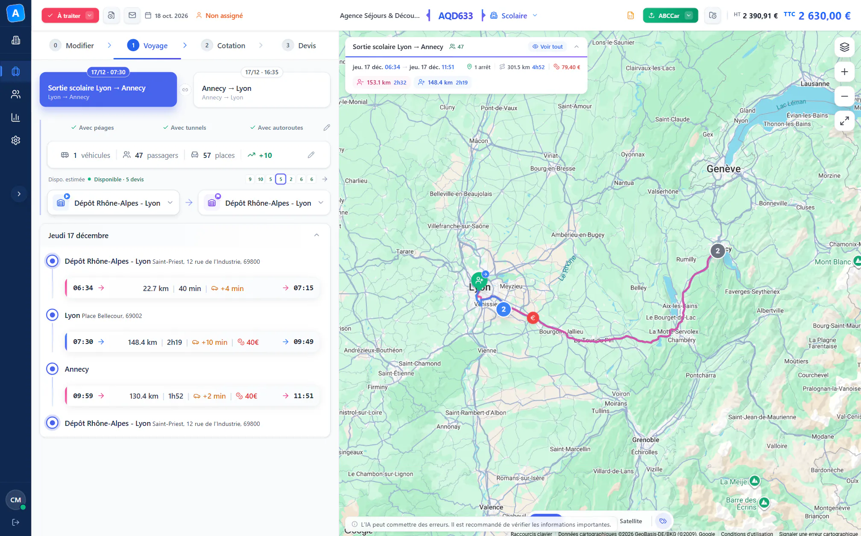Go to the Voyage step

tap(148, 45)
